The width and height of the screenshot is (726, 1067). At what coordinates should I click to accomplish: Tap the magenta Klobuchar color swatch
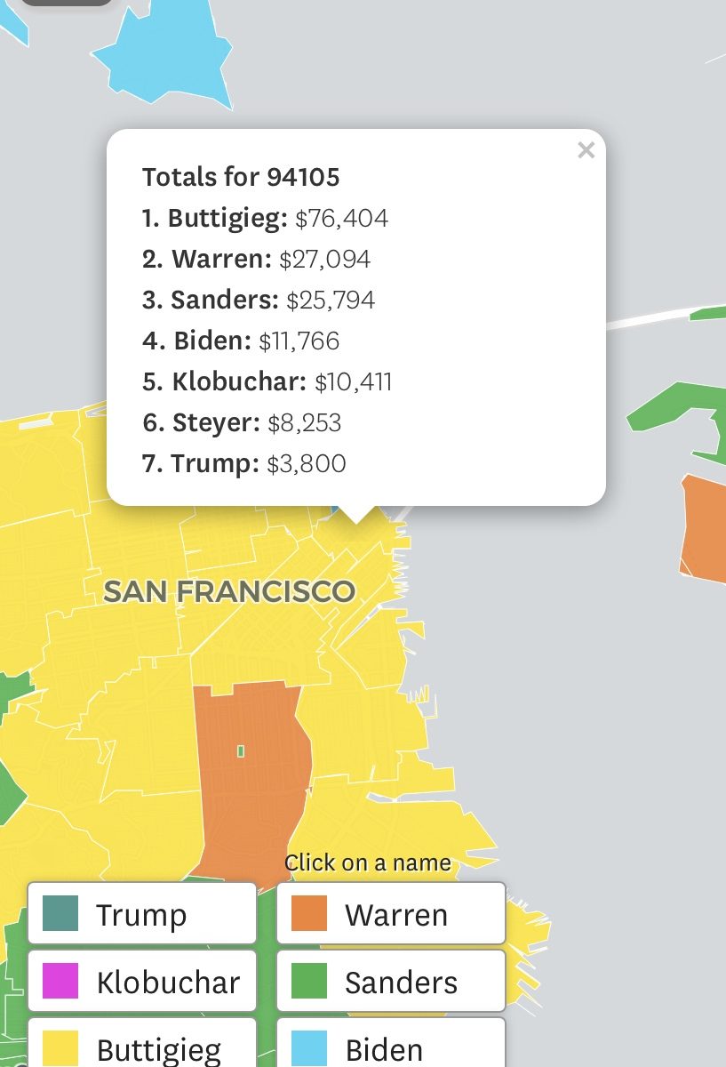tap(60, 981)
